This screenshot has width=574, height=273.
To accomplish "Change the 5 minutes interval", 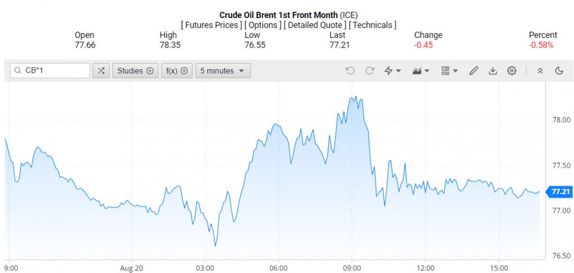I will pyautogui.click(x=223, y=71).
